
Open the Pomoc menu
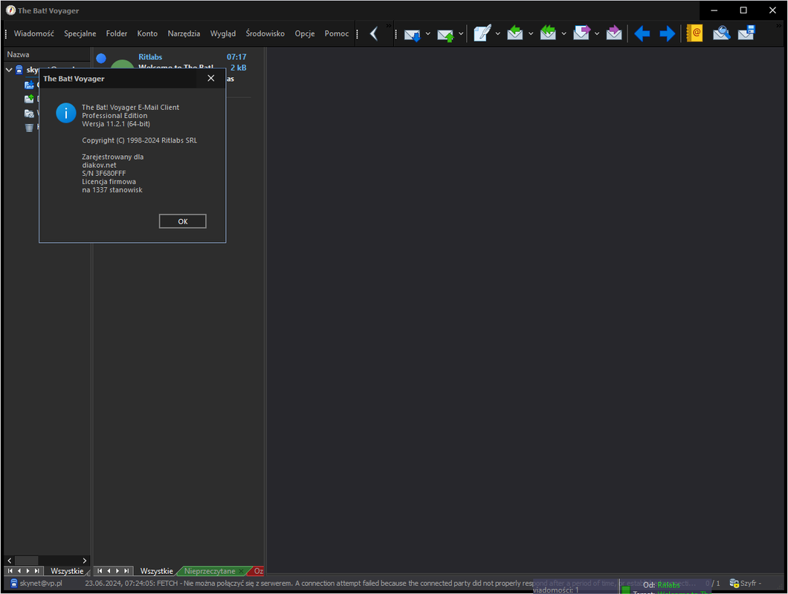(x=337, y=33)
